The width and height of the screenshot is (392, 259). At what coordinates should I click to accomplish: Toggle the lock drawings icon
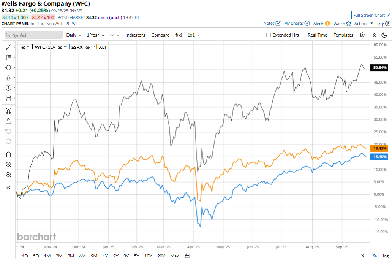(8, 121)
